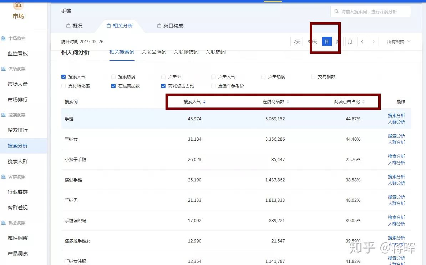Uncheck the 商城点击占比 checkbox

(163, 86)
